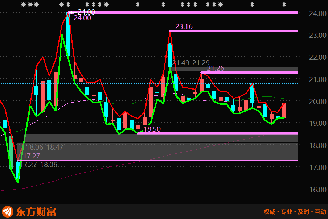Click the 16.00 price axis tick
Screen dimensions: 328x219
point(318,190)
